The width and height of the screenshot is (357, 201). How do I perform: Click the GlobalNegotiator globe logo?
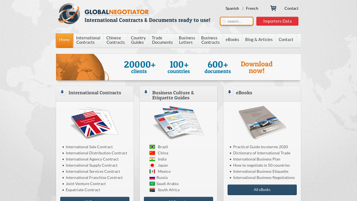click(69, 14)
